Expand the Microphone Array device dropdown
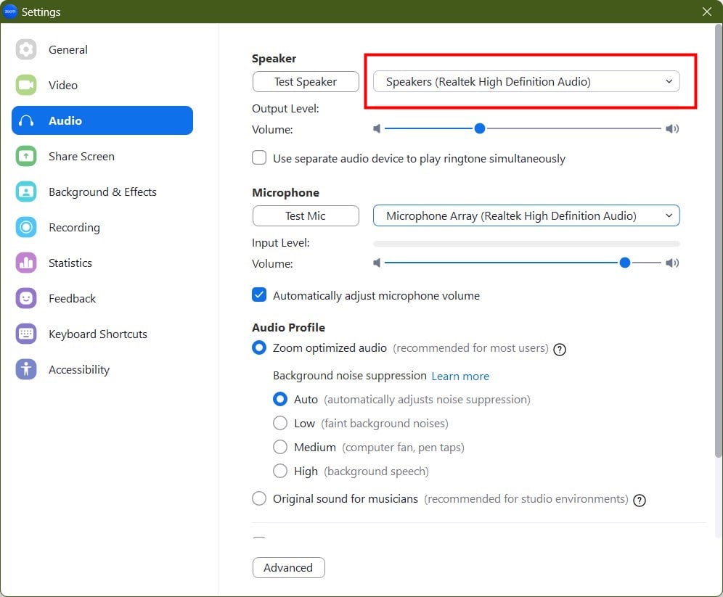This screenshot has height=597, width=723. coord(526,215)
